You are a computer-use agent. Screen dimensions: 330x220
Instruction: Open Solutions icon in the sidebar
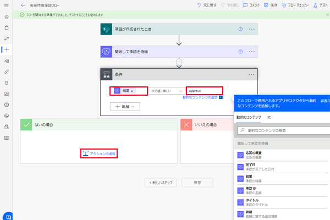click(7, 127)
